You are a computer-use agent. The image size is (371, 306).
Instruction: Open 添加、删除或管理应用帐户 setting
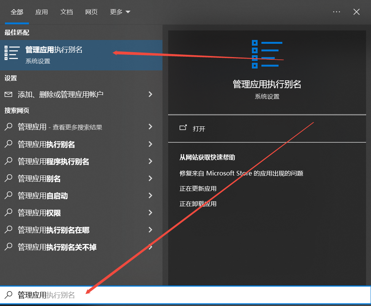tap(81, 94)
